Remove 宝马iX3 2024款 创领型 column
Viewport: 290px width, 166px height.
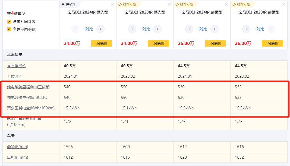click(226, 5)
